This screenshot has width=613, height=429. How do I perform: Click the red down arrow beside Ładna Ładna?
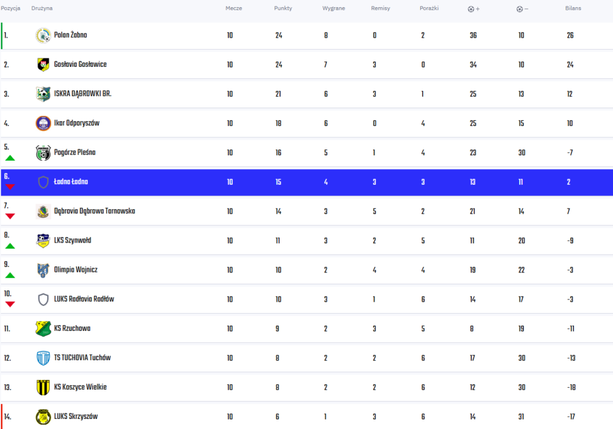point(10,187)
